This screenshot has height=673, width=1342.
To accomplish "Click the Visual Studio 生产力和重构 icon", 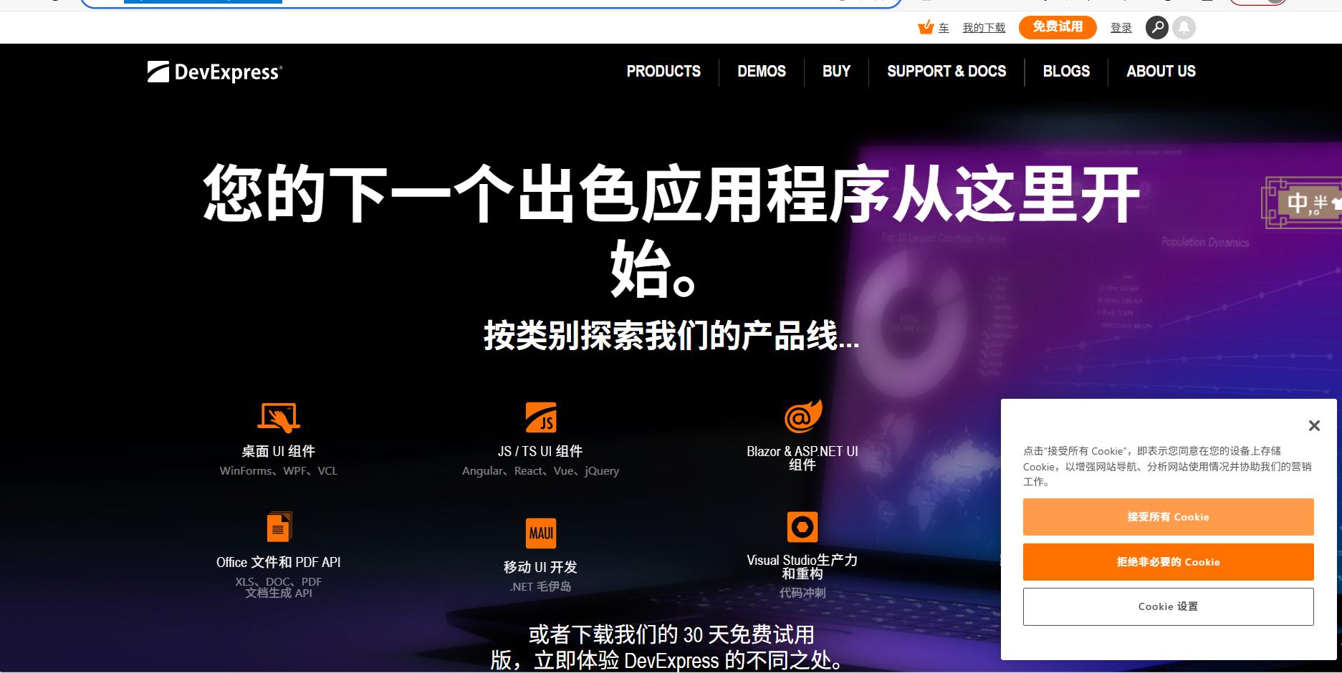I will (802, 527).
